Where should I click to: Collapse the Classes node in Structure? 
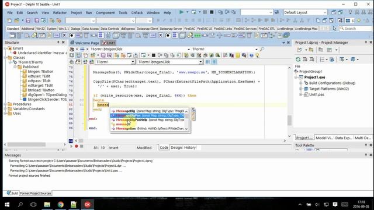coord(5,58)
